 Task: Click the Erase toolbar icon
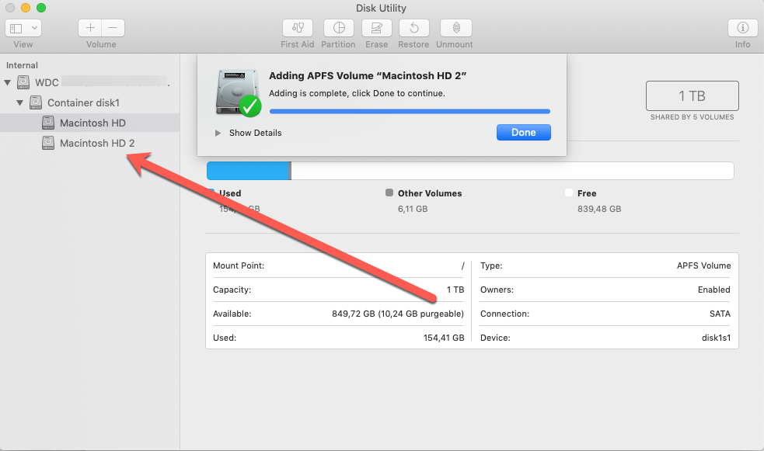click(x=376, y=29)
